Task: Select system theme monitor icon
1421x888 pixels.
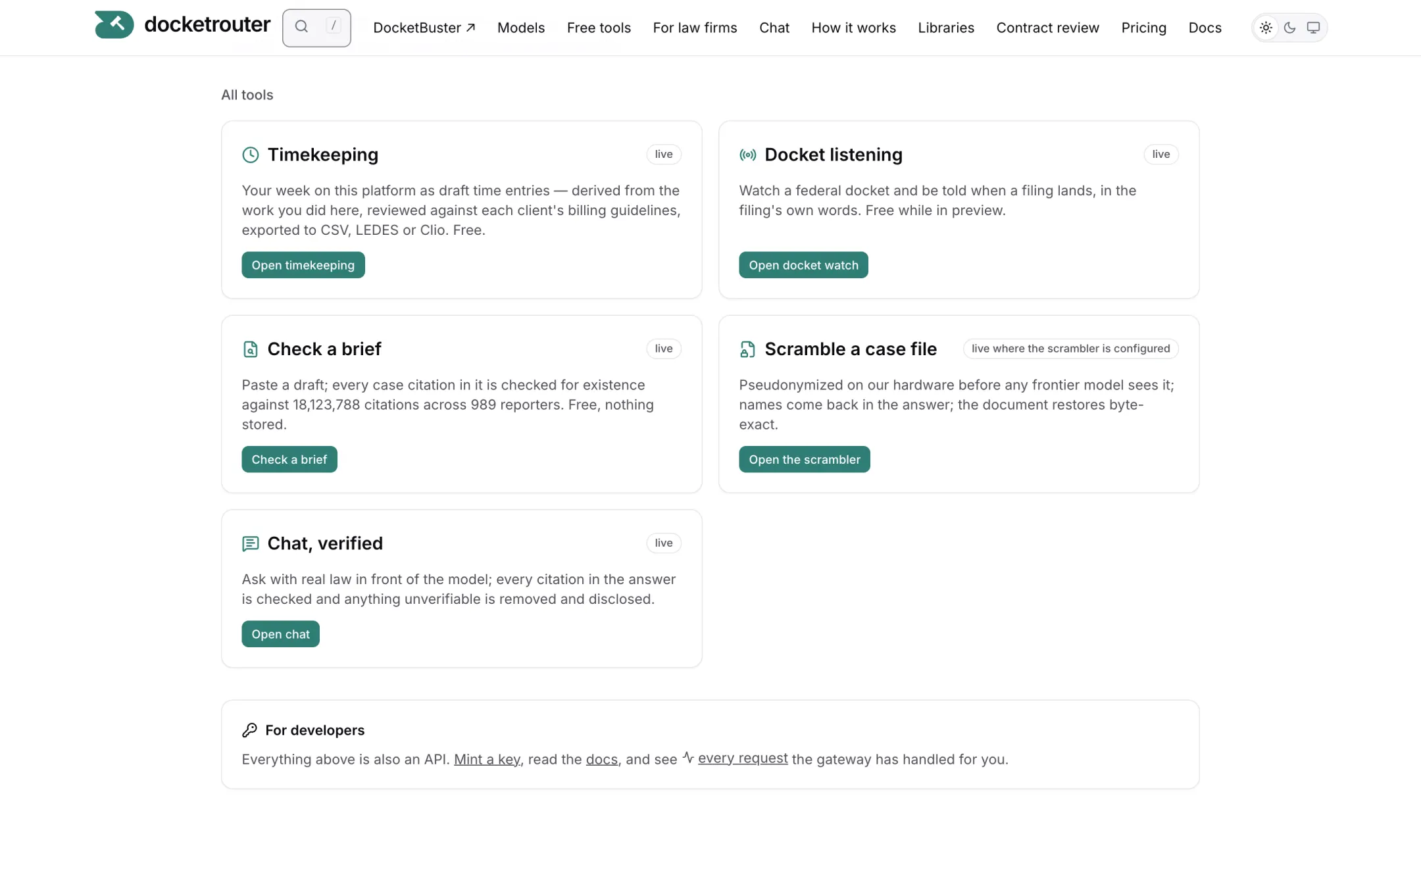Action: click(1313, 28)
